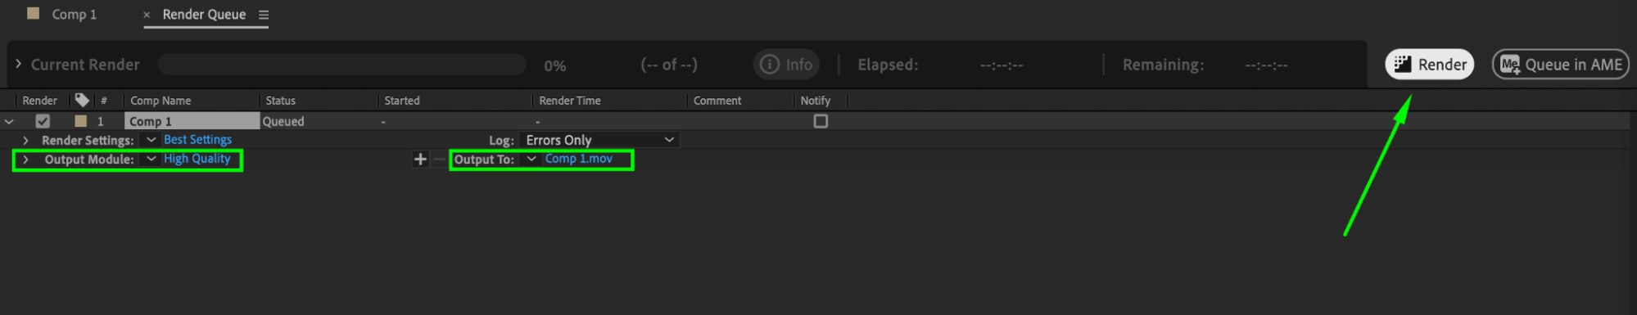Expand the Render Settings details
The height and width of the screenshot is (315, 1637).
pos(25,141)
